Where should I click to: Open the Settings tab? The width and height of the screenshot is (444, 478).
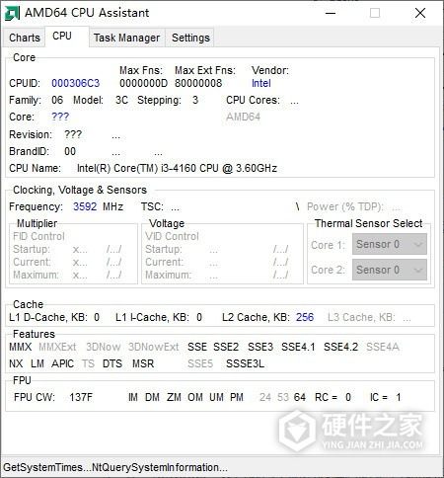pyautogui.click(x=190, y=38)
